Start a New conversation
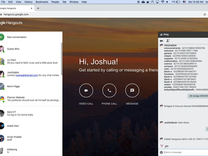The width and height of the screenshot is (208, 156). point(17,37)
